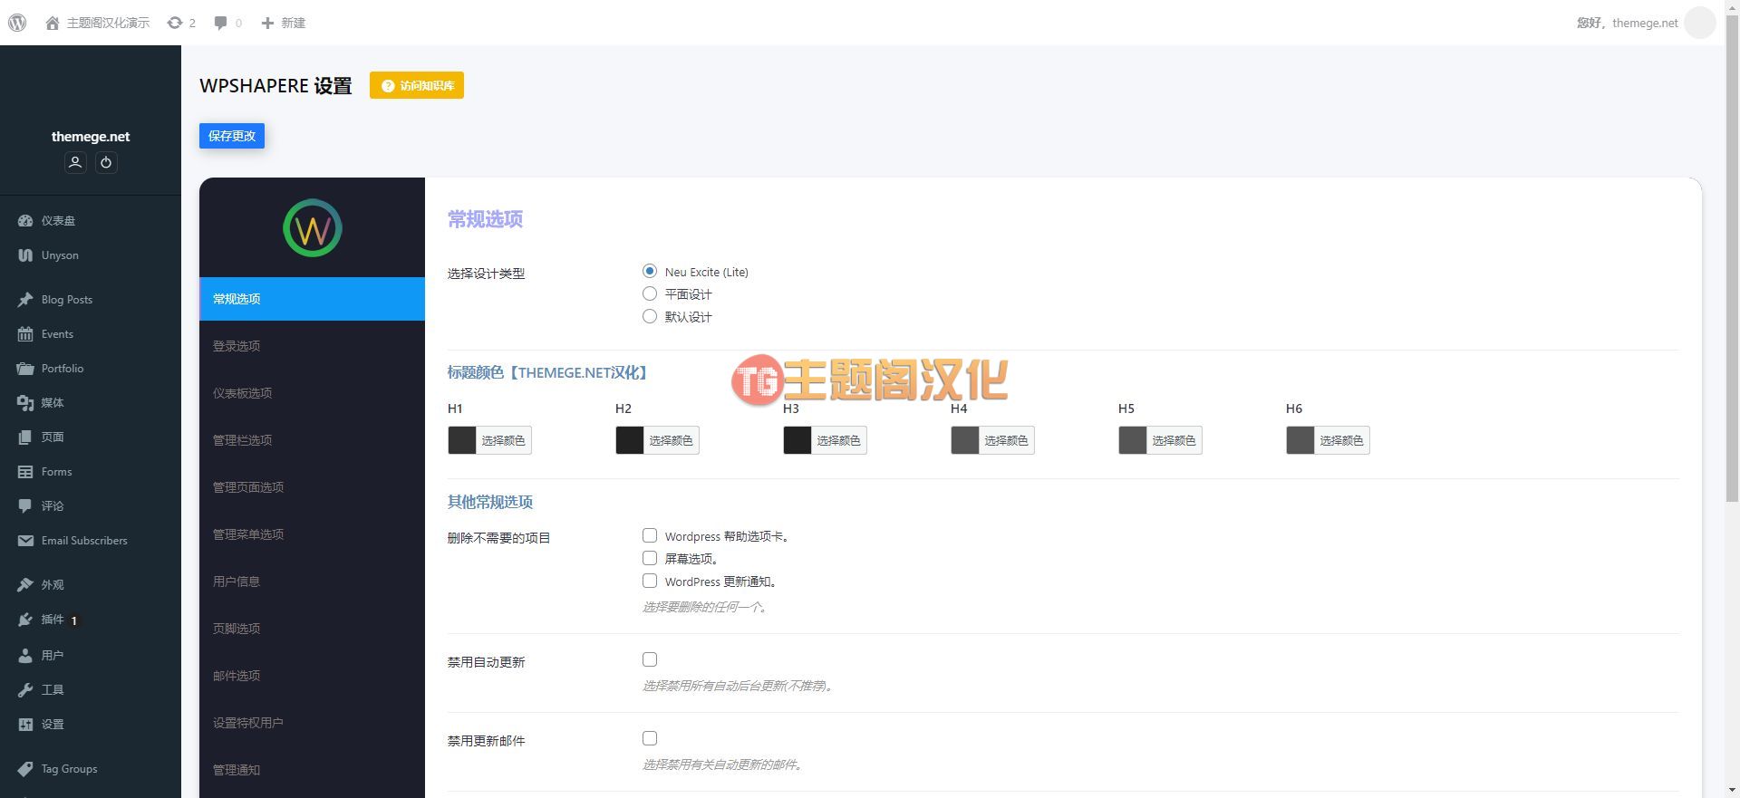Switch to 邮件选项 tab
The width and height of the screenshot is (1740, 798).
point(312,676)
